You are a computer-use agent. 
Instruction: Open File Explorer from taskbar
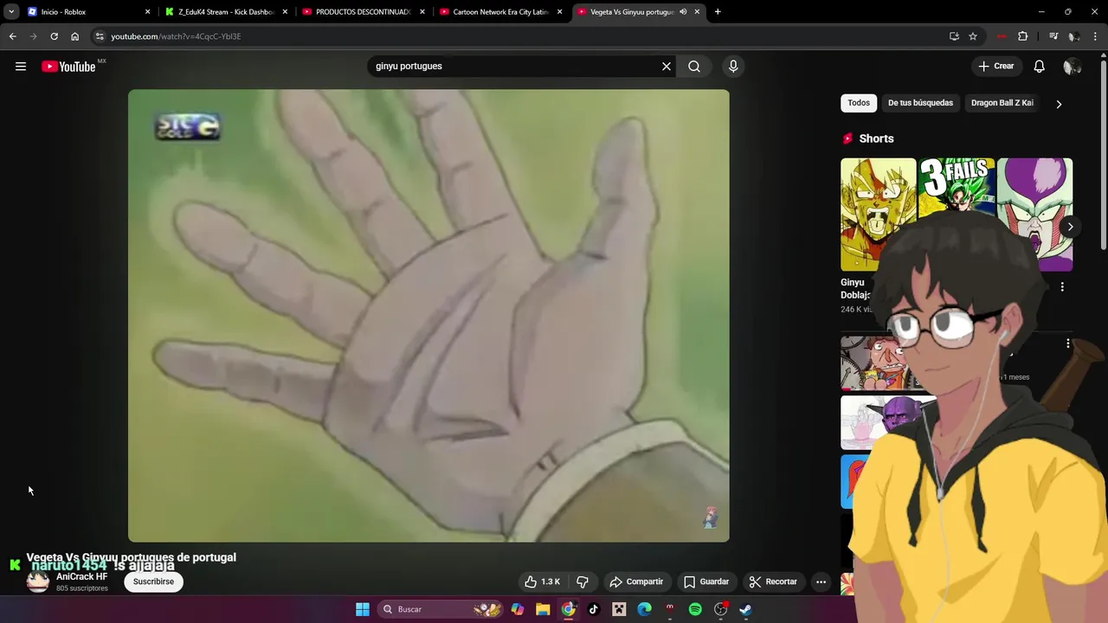[x=543, y=609]
